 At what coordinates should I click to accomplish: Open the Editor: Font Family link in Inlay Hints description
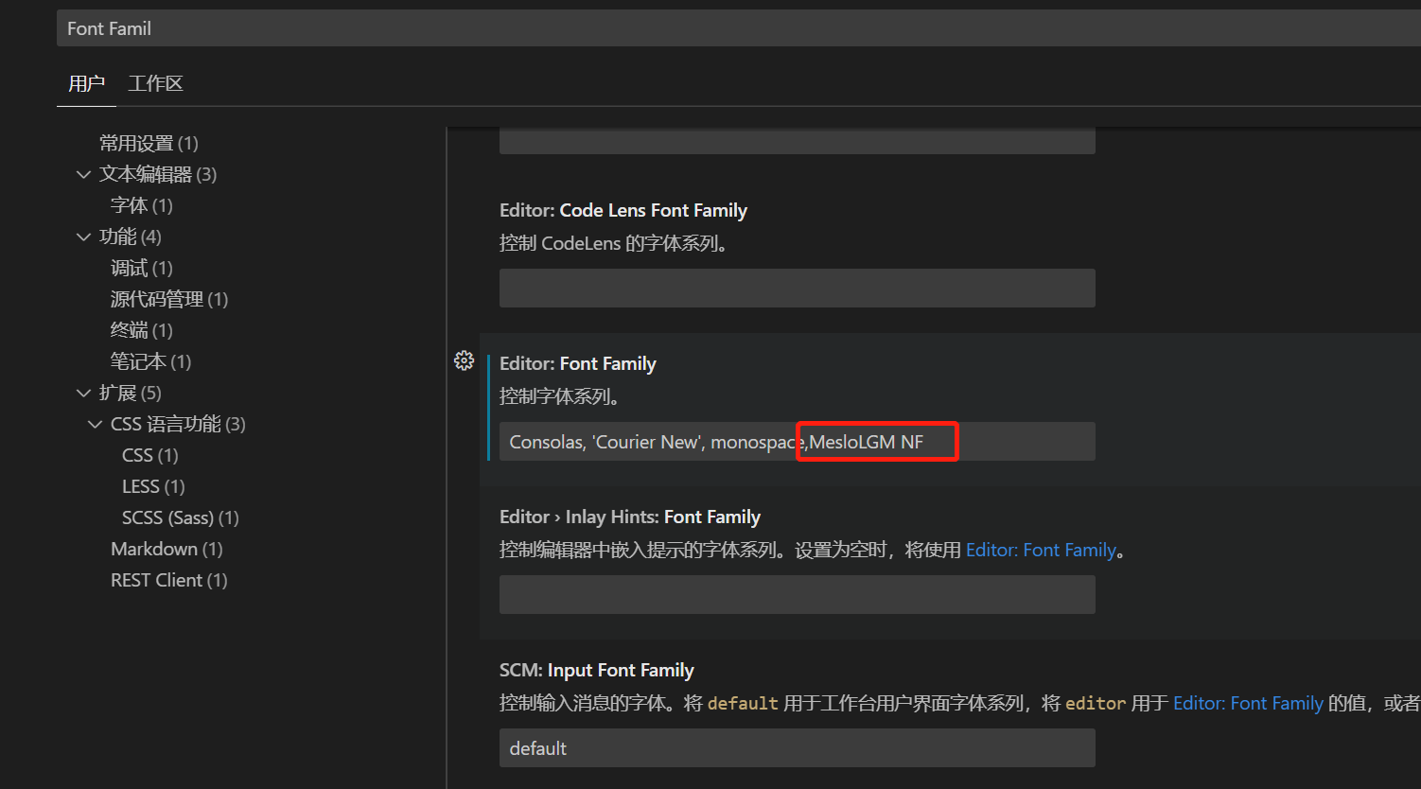click(x=1041, y=549)
